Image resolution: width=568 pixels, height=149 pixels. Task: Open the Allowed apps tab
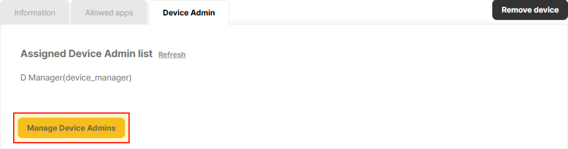click(x=109, y=13)
